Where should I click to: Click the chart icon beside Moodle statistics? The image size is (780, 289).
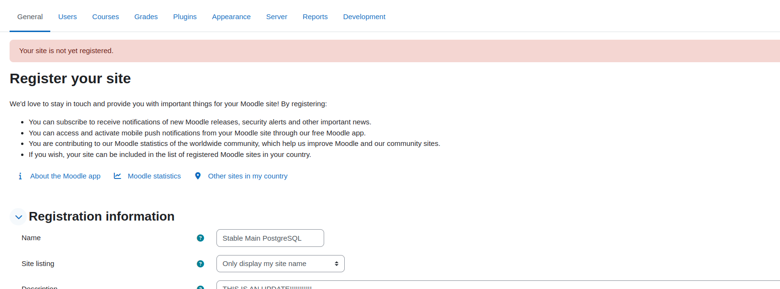(x=117, y=176)
